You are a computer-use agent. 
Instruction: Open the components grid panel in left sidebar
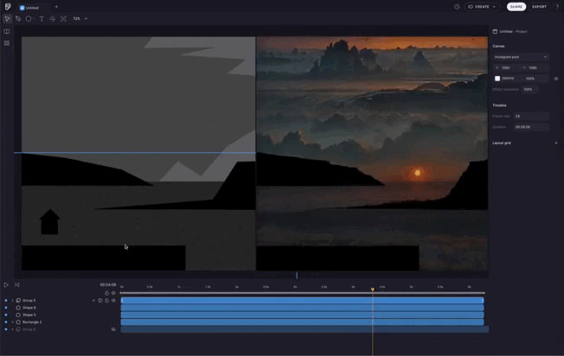point(7,43)
